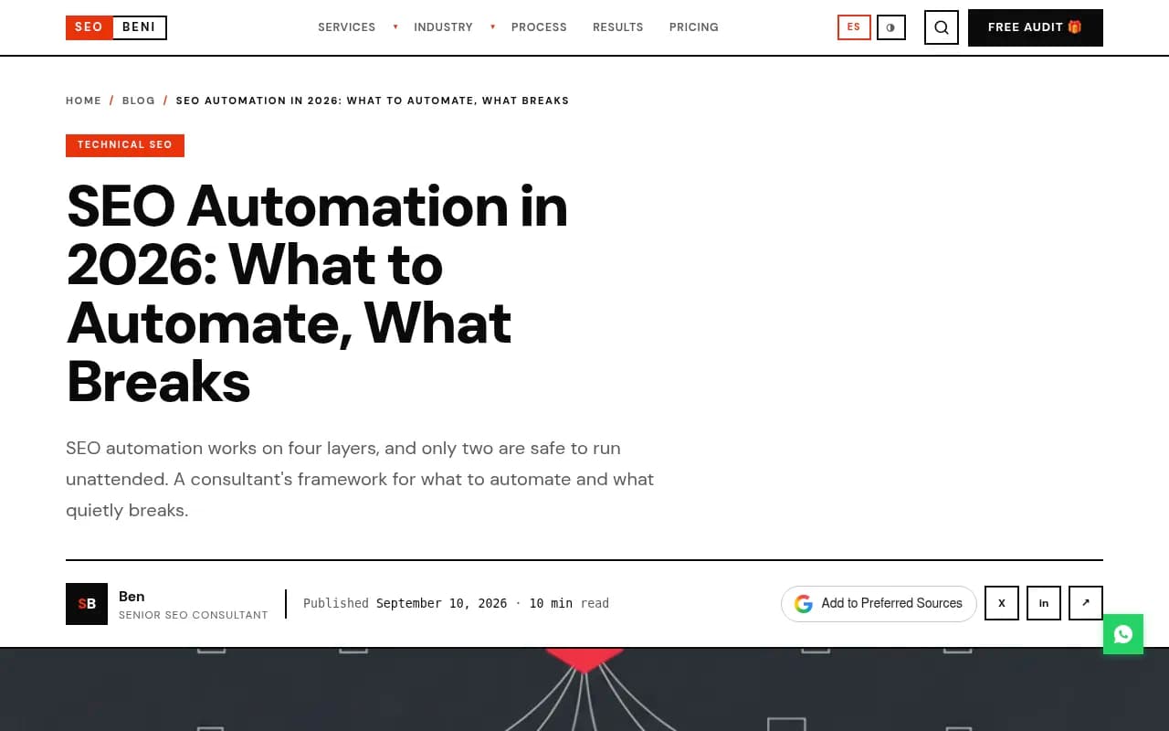Click the FREE AUDIT button
This screenshot has width=1169, height=731.
coord(1036,27)
